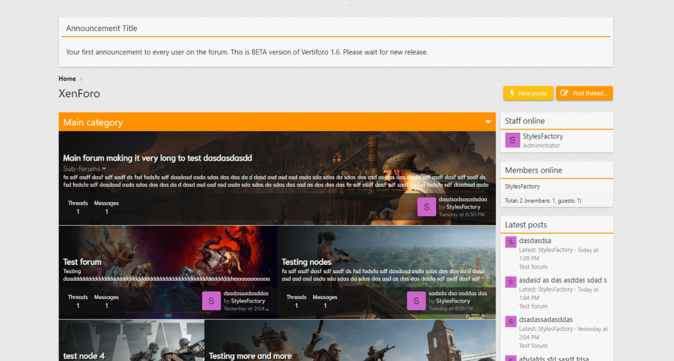Click the avatar beside the dsadassadasddas sidebar post
This screenshot has height=361, width=674.
510,321
